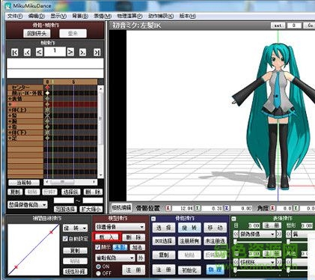Image resolution: width=315 pixels, height=280 pixels.
Task: Open the 旋转 interpolation type dropdown
Action: coord(75,228)
